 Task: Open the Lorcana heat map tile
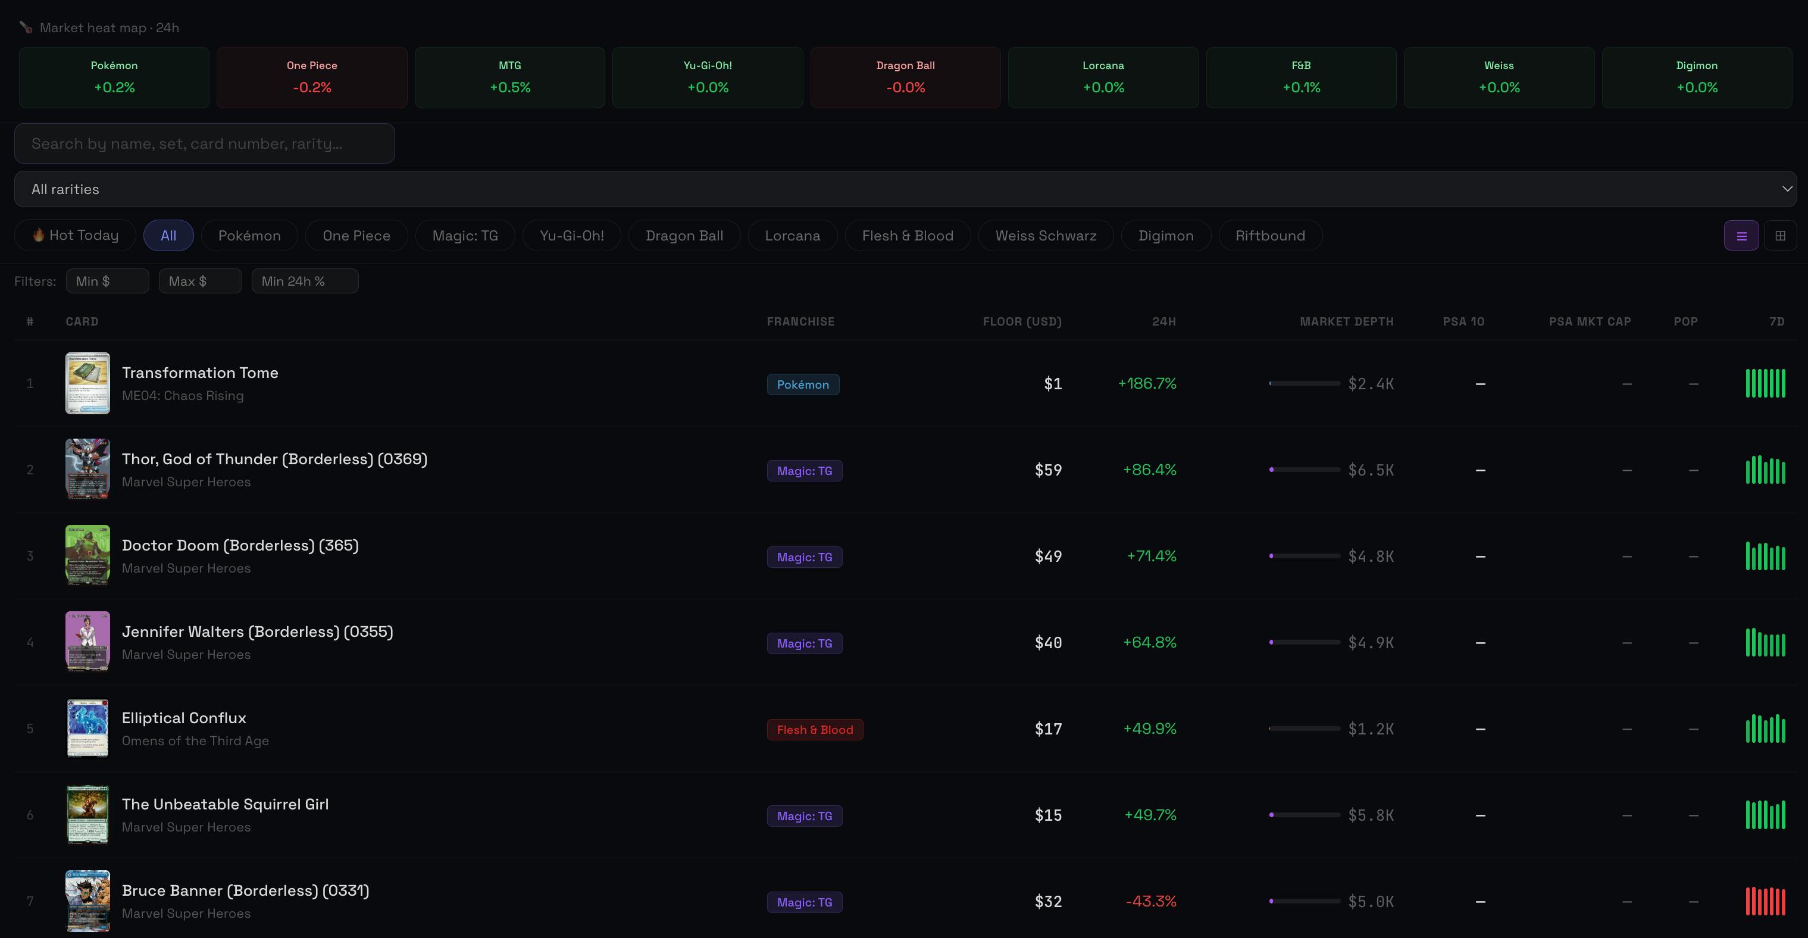(x=1103, y=77)
